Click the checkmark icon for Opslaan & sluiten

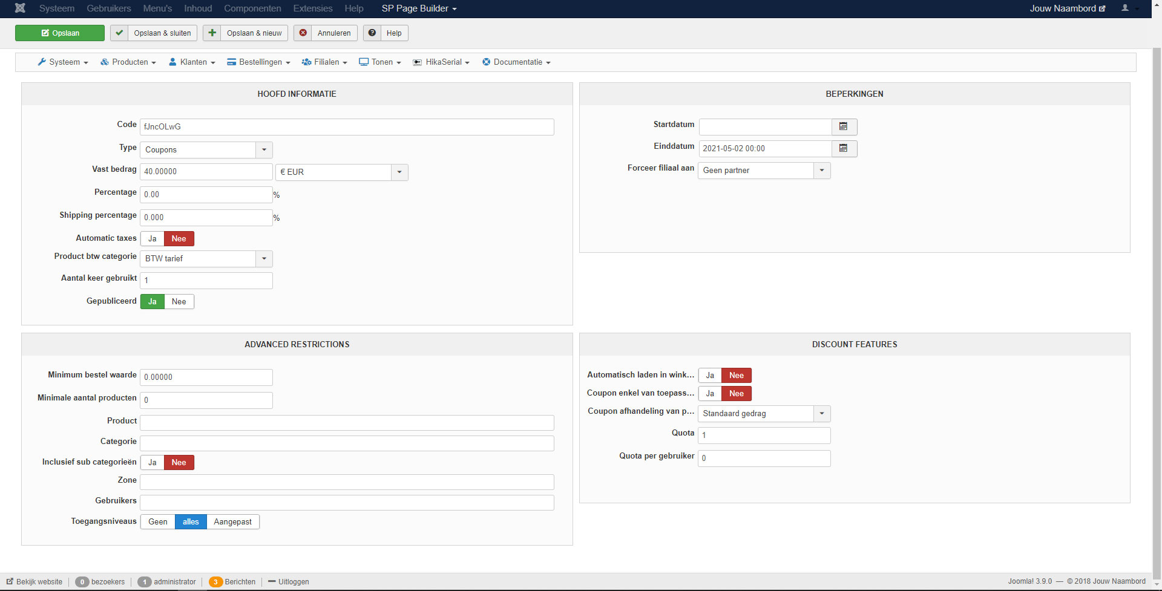(x=119, y=33)
